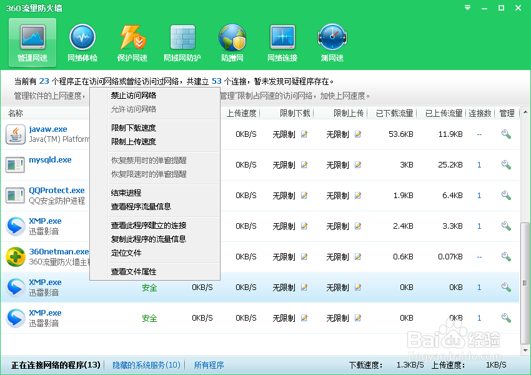531x375 pixels.
Task: Sort by 已下载流量 column header
Action: click(x=395, y=113)
